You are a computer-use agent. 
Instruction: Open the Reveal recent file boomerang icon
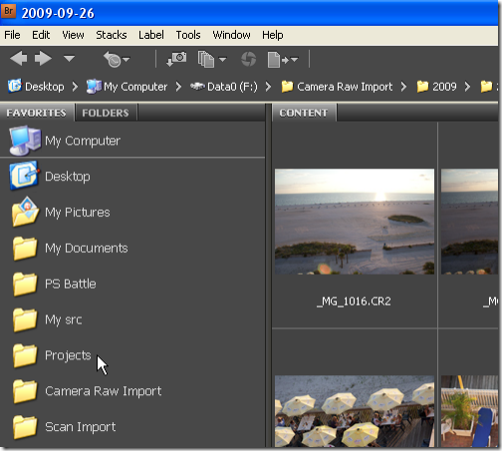113,60
